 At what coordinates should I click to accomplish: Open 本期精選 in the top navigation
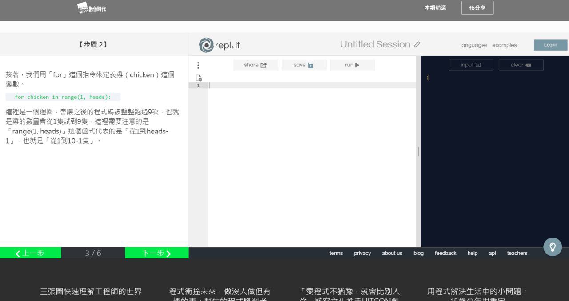(435, 8)
